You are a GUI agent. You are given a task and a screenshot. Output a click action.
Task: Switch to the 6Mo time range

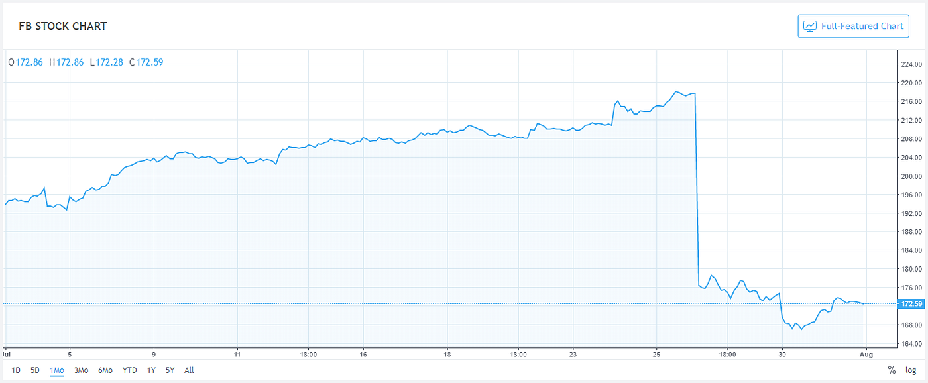[105, 370]
